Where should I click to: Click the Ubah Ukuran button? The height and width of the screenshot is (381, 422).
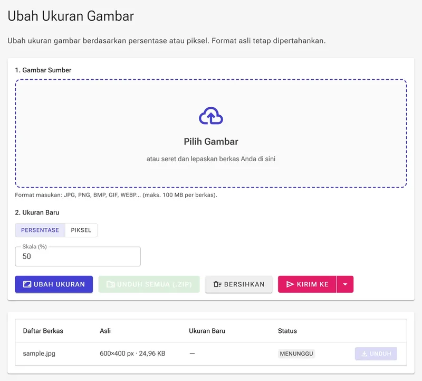coord(54,284)
